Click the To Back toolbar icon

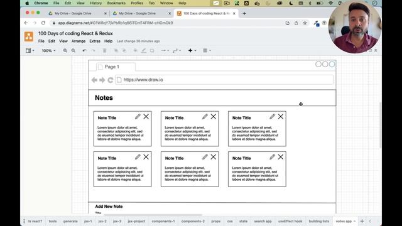pos(124,51)
